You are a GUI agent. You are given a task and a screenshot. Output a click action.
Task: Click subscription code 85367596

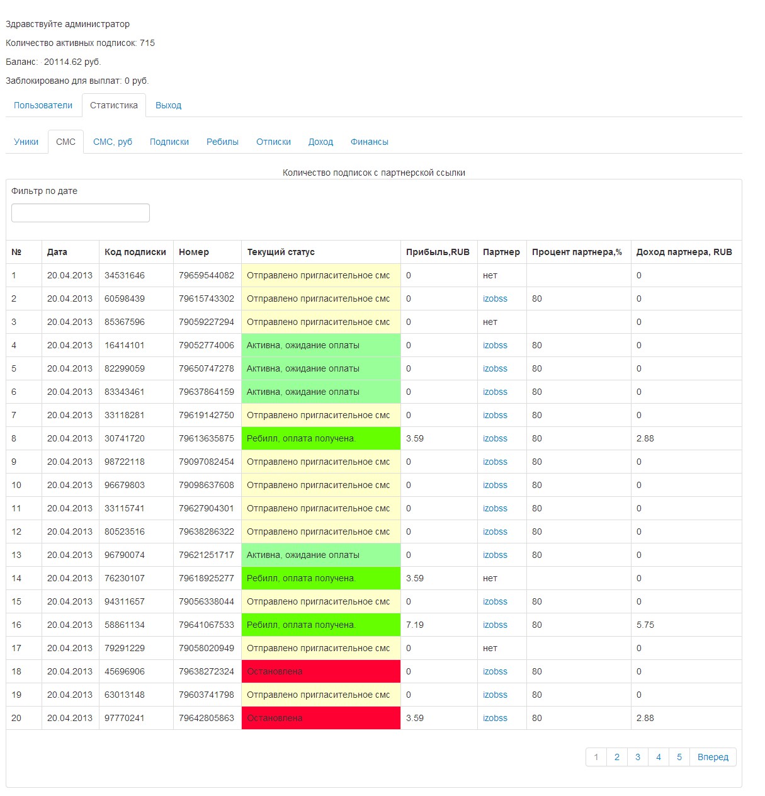[125, 322]
